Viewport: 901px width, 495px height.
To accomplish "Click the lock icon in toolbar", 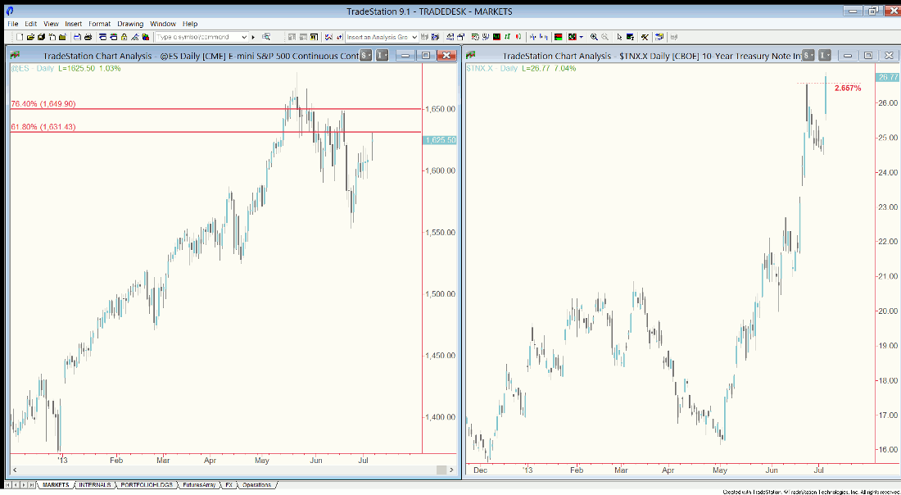I will point(124,37).
